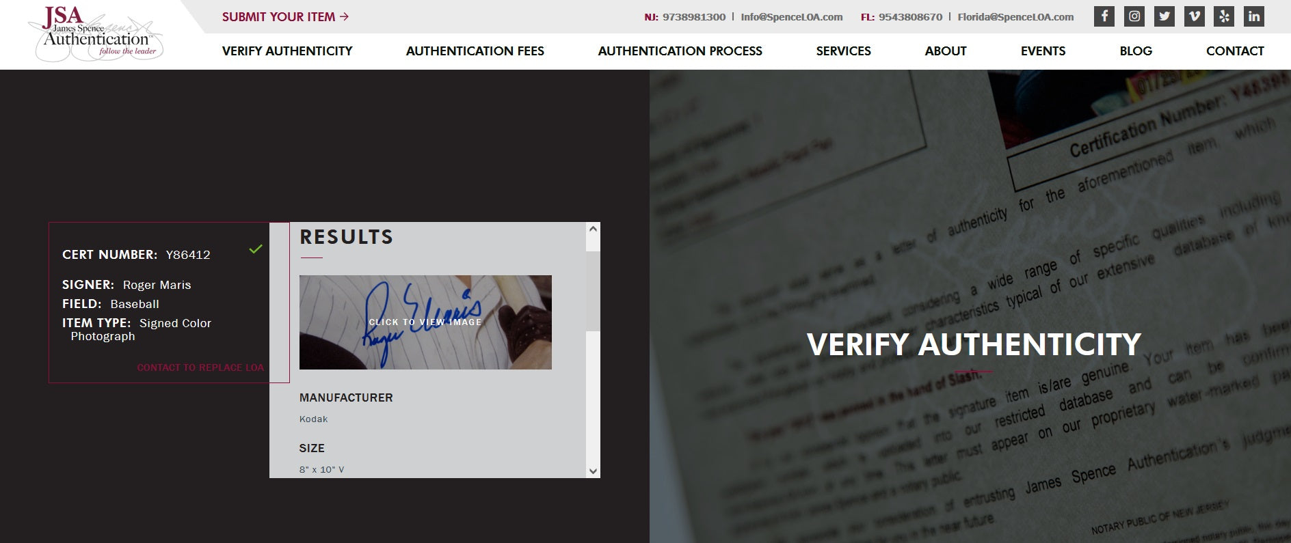
Task: View the Roger Maris signature image
Action: [425, 322]
